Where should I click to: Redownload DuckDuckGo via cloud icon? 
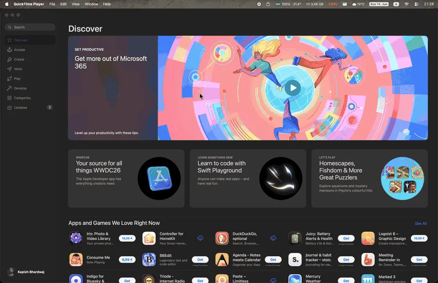pos(273,238)
